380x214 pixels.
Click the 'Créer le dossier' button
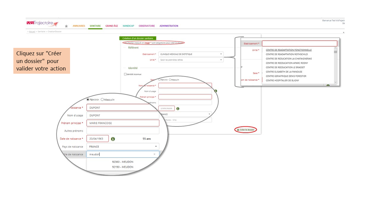246,130
